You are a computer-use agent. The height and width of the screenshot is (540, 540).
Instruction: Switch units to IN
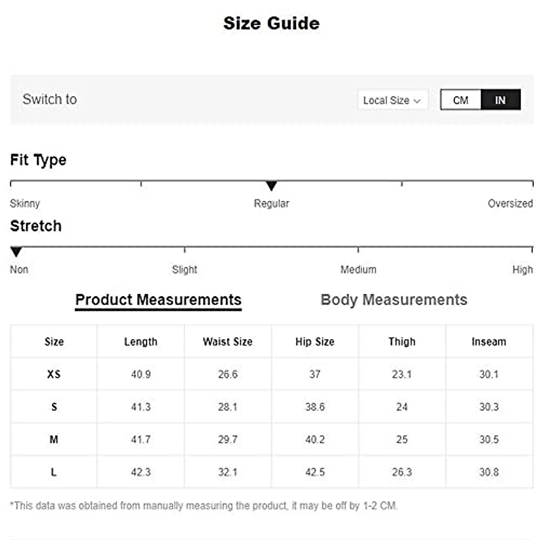[500, 100]
